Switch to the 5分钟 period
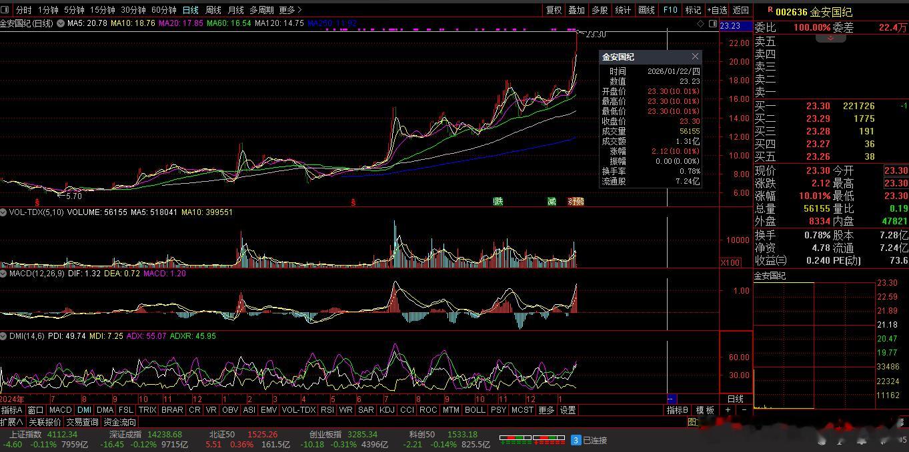 (74, 10)
